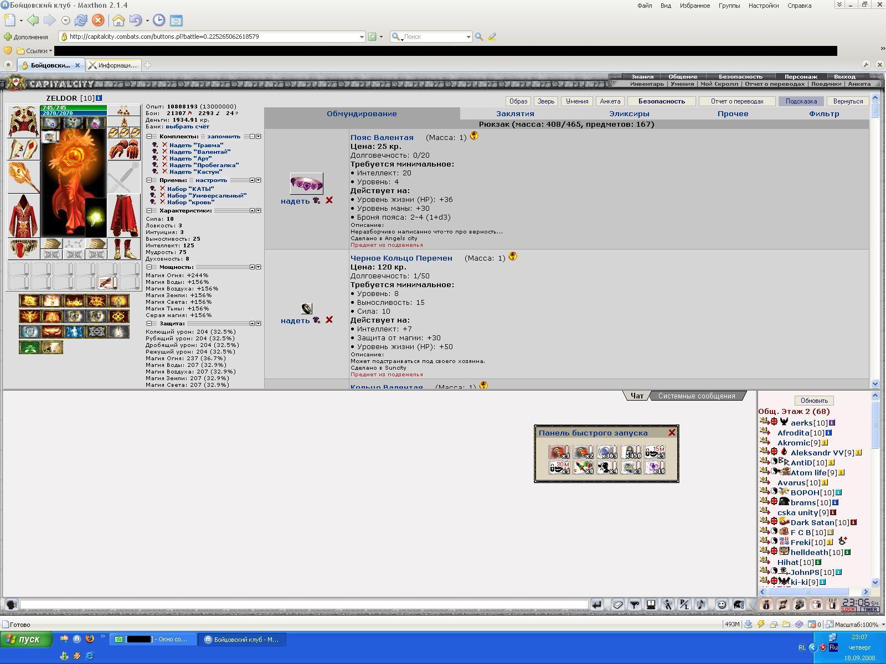The width and height of the screenshot is (886, 664).
Task: Open the Фильтр tab
Action: 823,113
